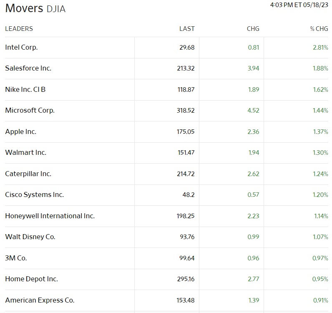Click Nike's percent change 1.62%
This screenshot has width=332, height=313.
pos(321,90)
